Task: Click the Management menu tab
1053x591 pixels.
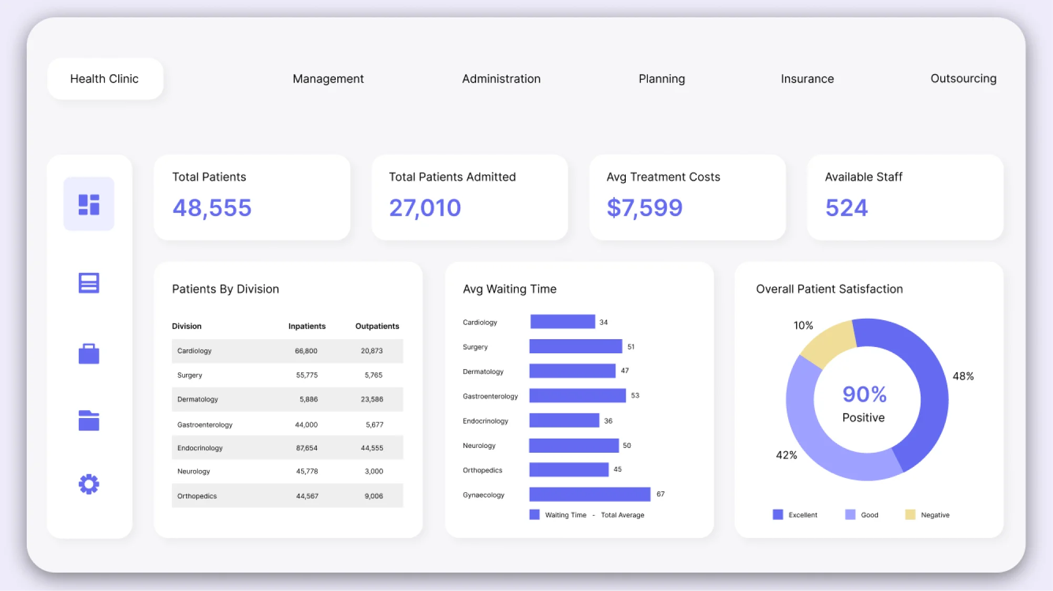Action: (327, 78)
